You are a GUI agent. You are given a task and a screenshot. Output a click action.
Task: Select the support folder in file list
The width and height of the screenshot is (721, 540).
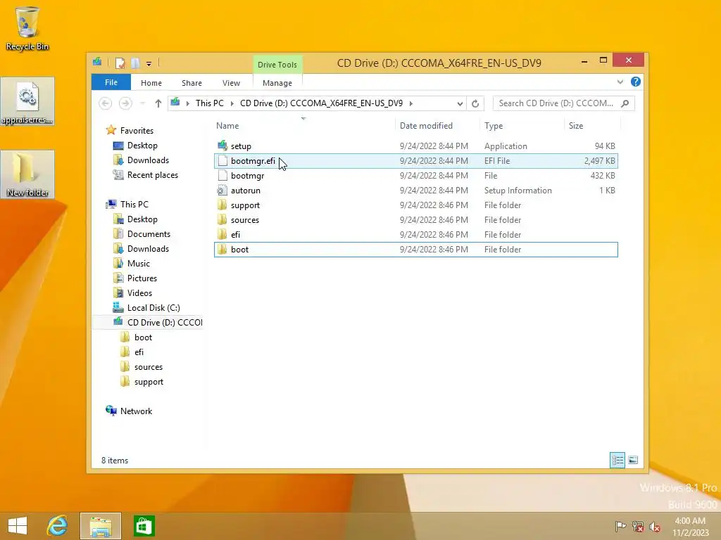[415, 205]
